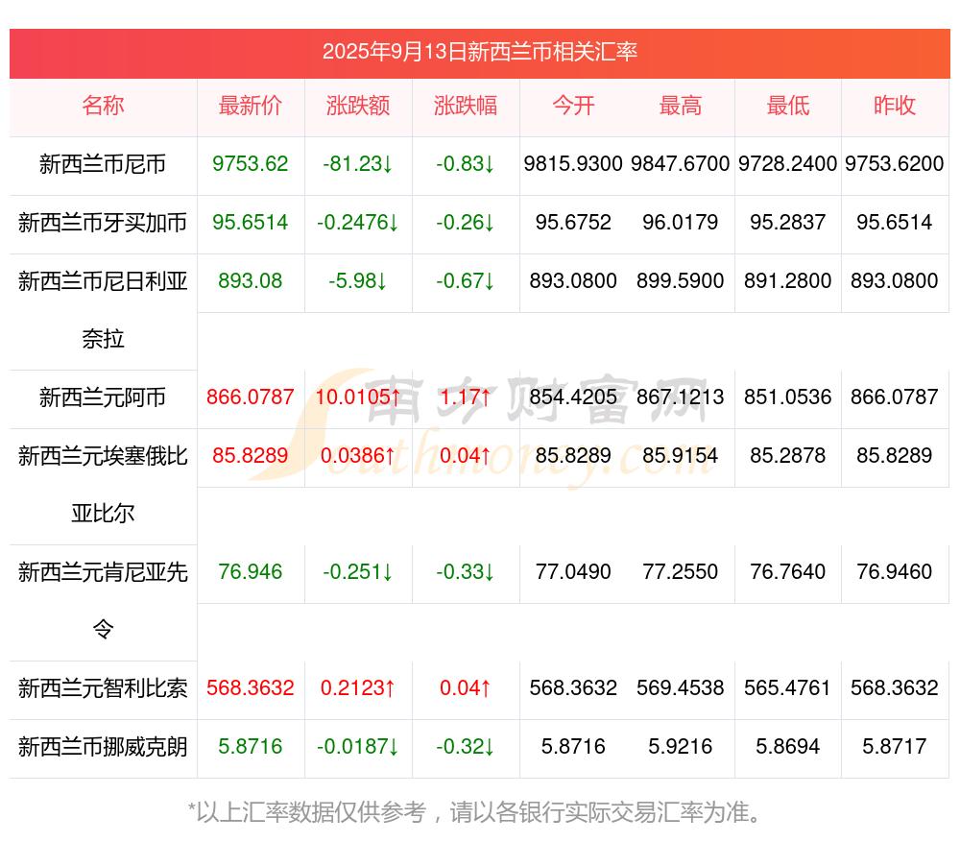The image size is (960, 842).
Task: Click change percent -0.67↓
Action: tap(466, 280)
